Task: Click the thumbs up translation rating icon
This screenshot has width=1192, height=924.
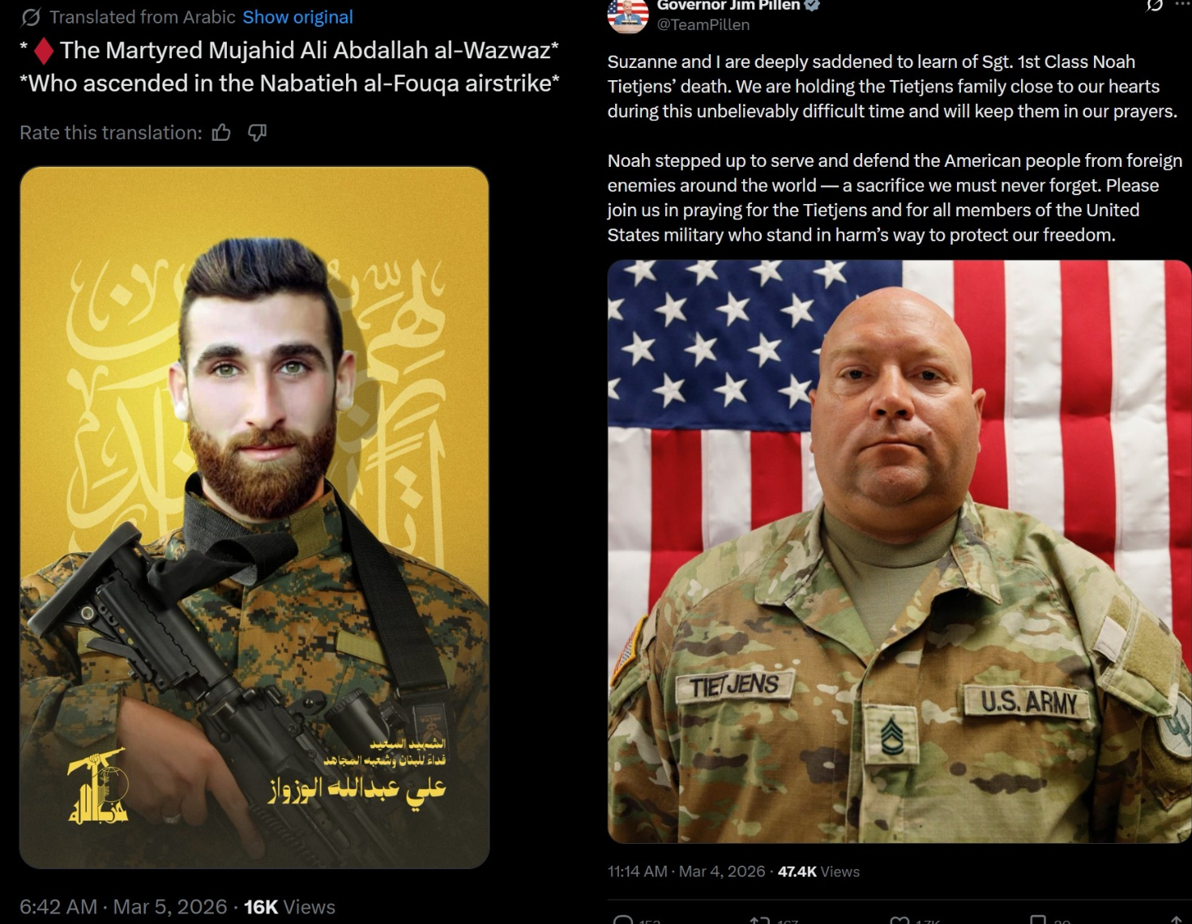Action: (x=221, y=133)
